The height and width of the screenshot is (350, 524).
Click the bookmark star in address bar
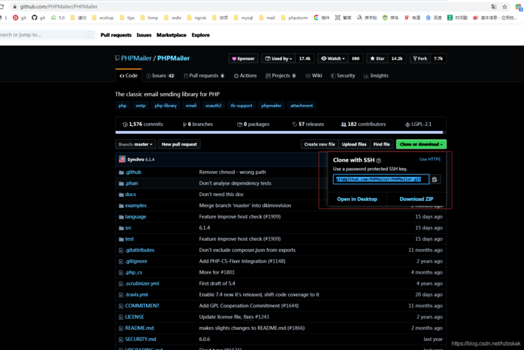(x=504, y=7)
